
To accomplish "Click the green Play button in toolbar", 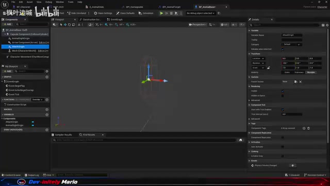I will point(161,13).
